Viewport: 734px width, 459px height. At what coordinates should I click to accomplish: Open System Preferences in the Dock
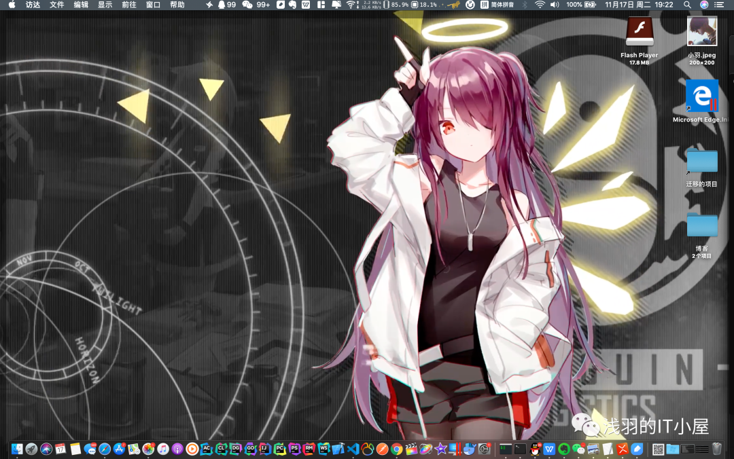pyautogui.click(x=484, y=449)
